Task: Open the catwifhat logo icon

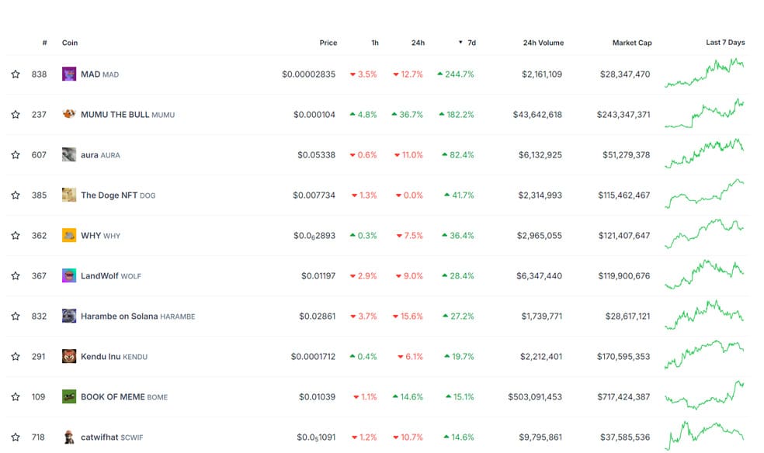Action: click(x=69, y=437)
